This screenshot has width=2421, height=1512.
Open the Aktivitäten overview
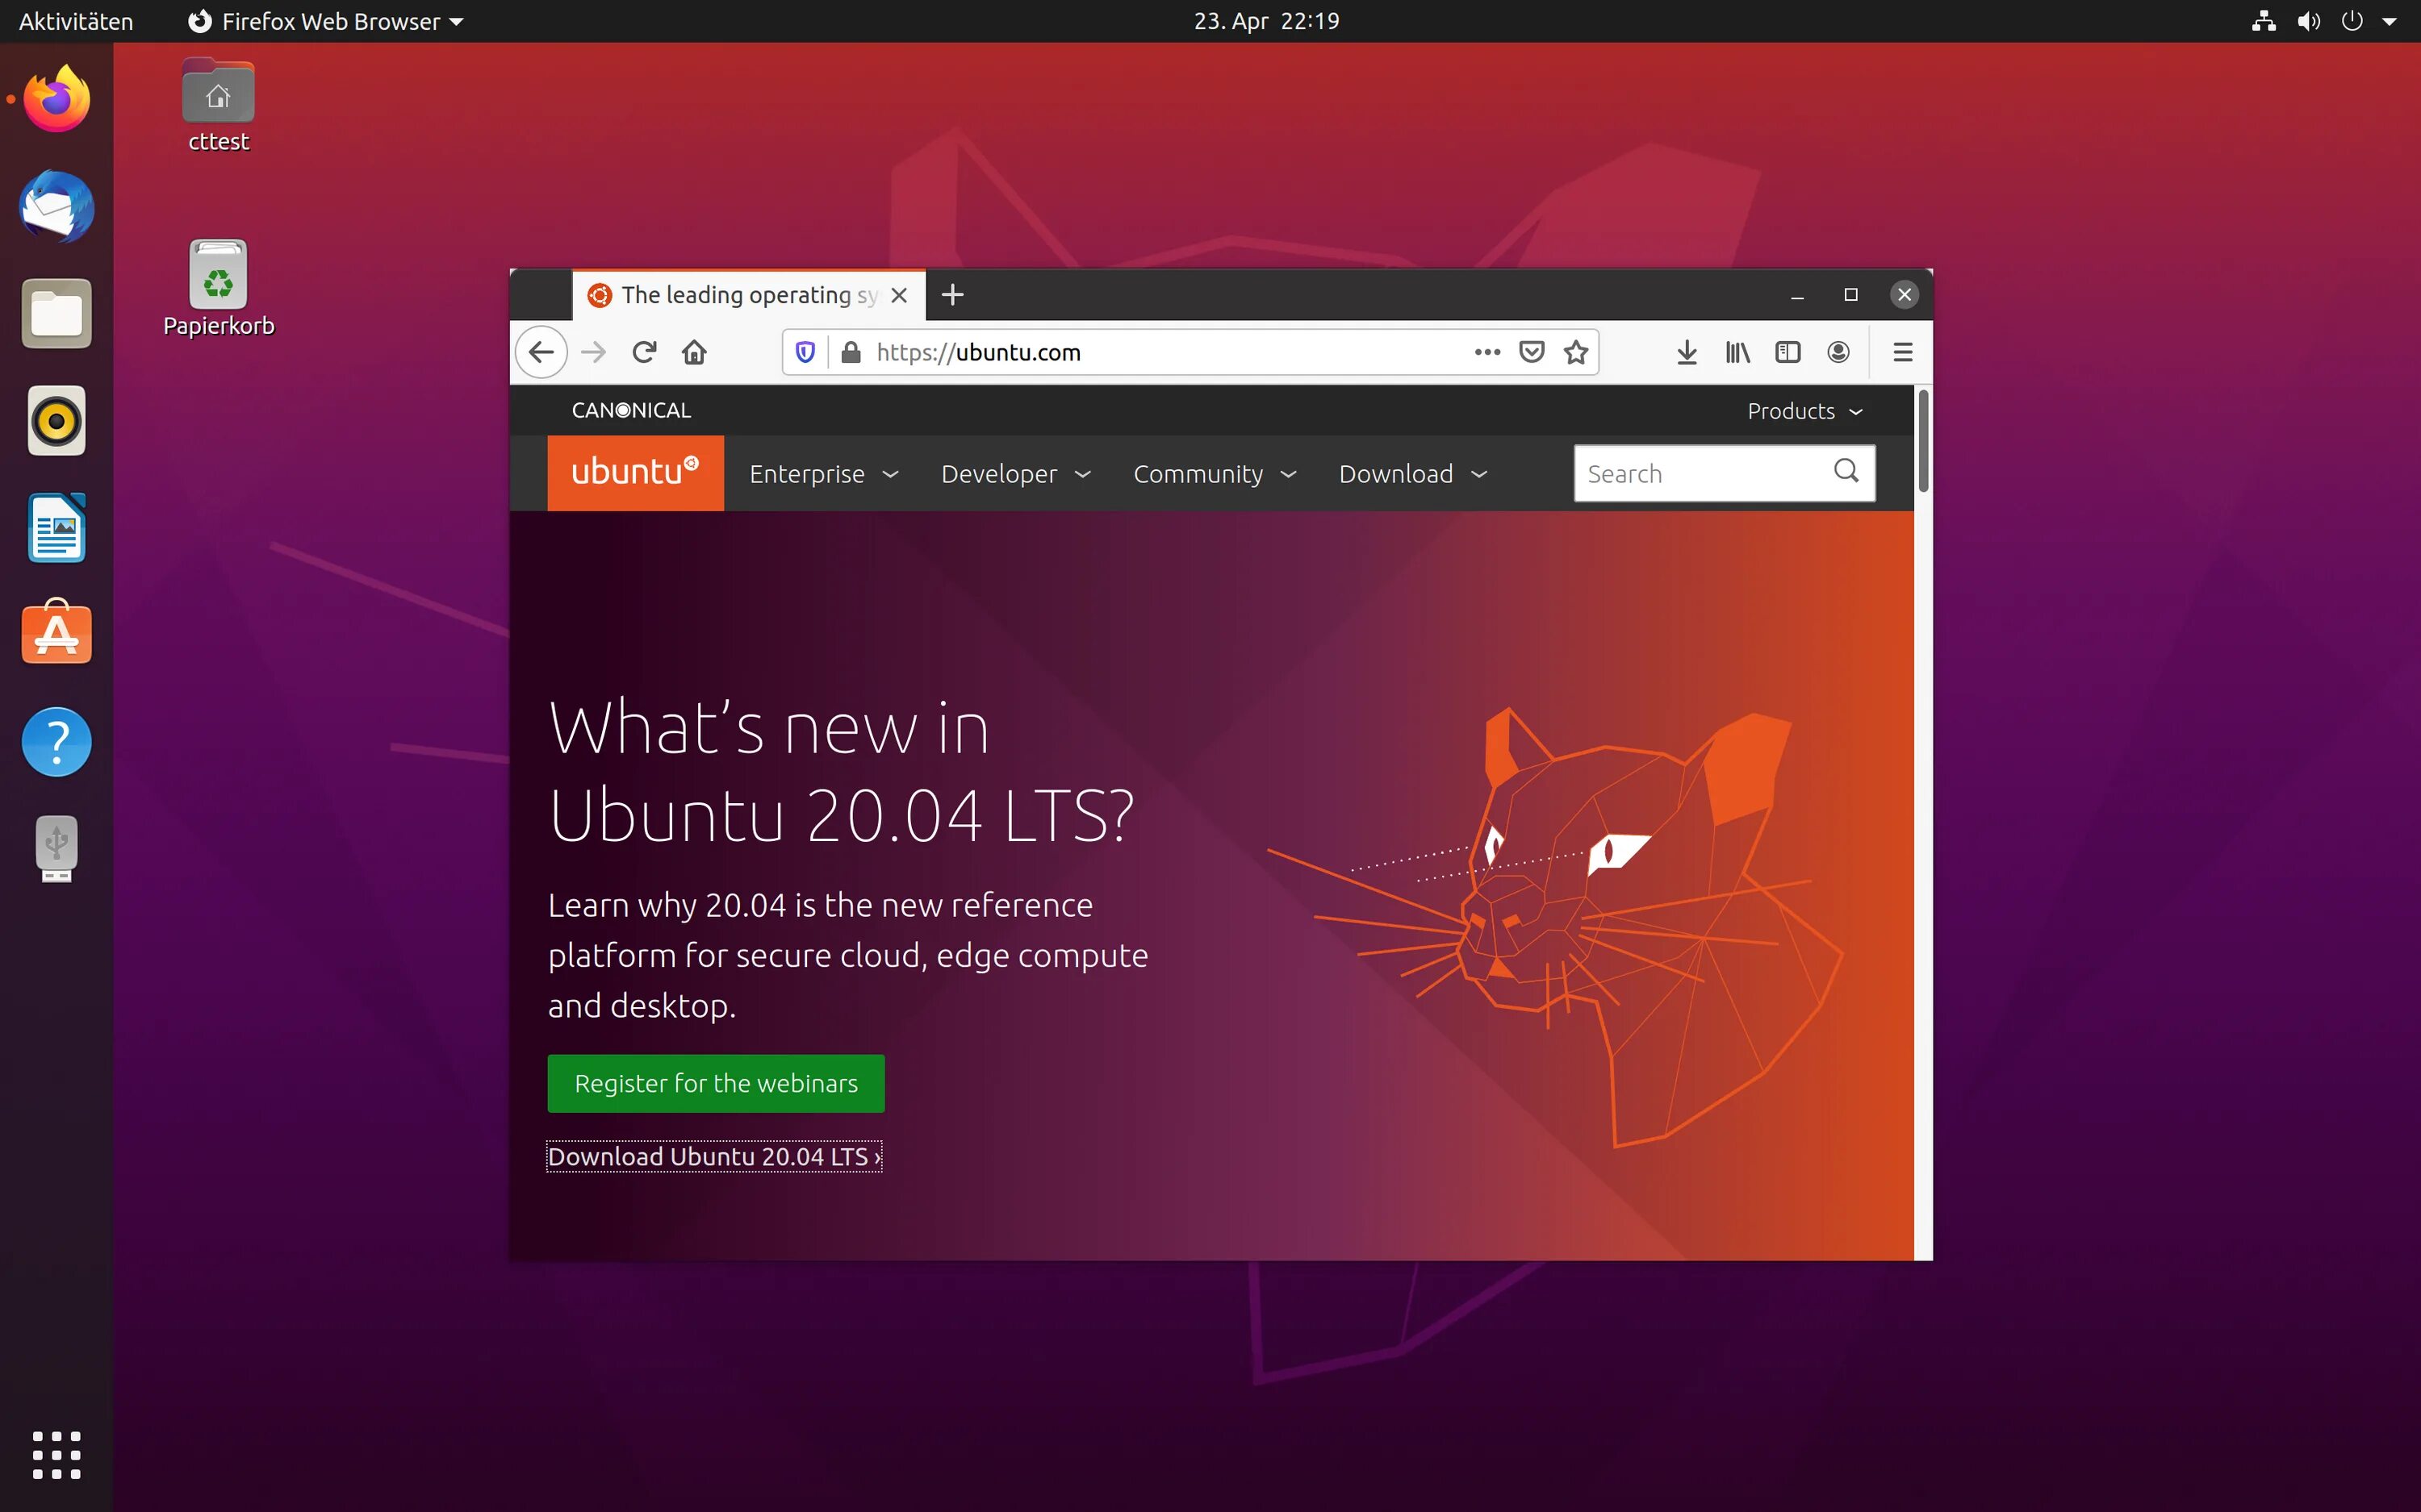75,21
